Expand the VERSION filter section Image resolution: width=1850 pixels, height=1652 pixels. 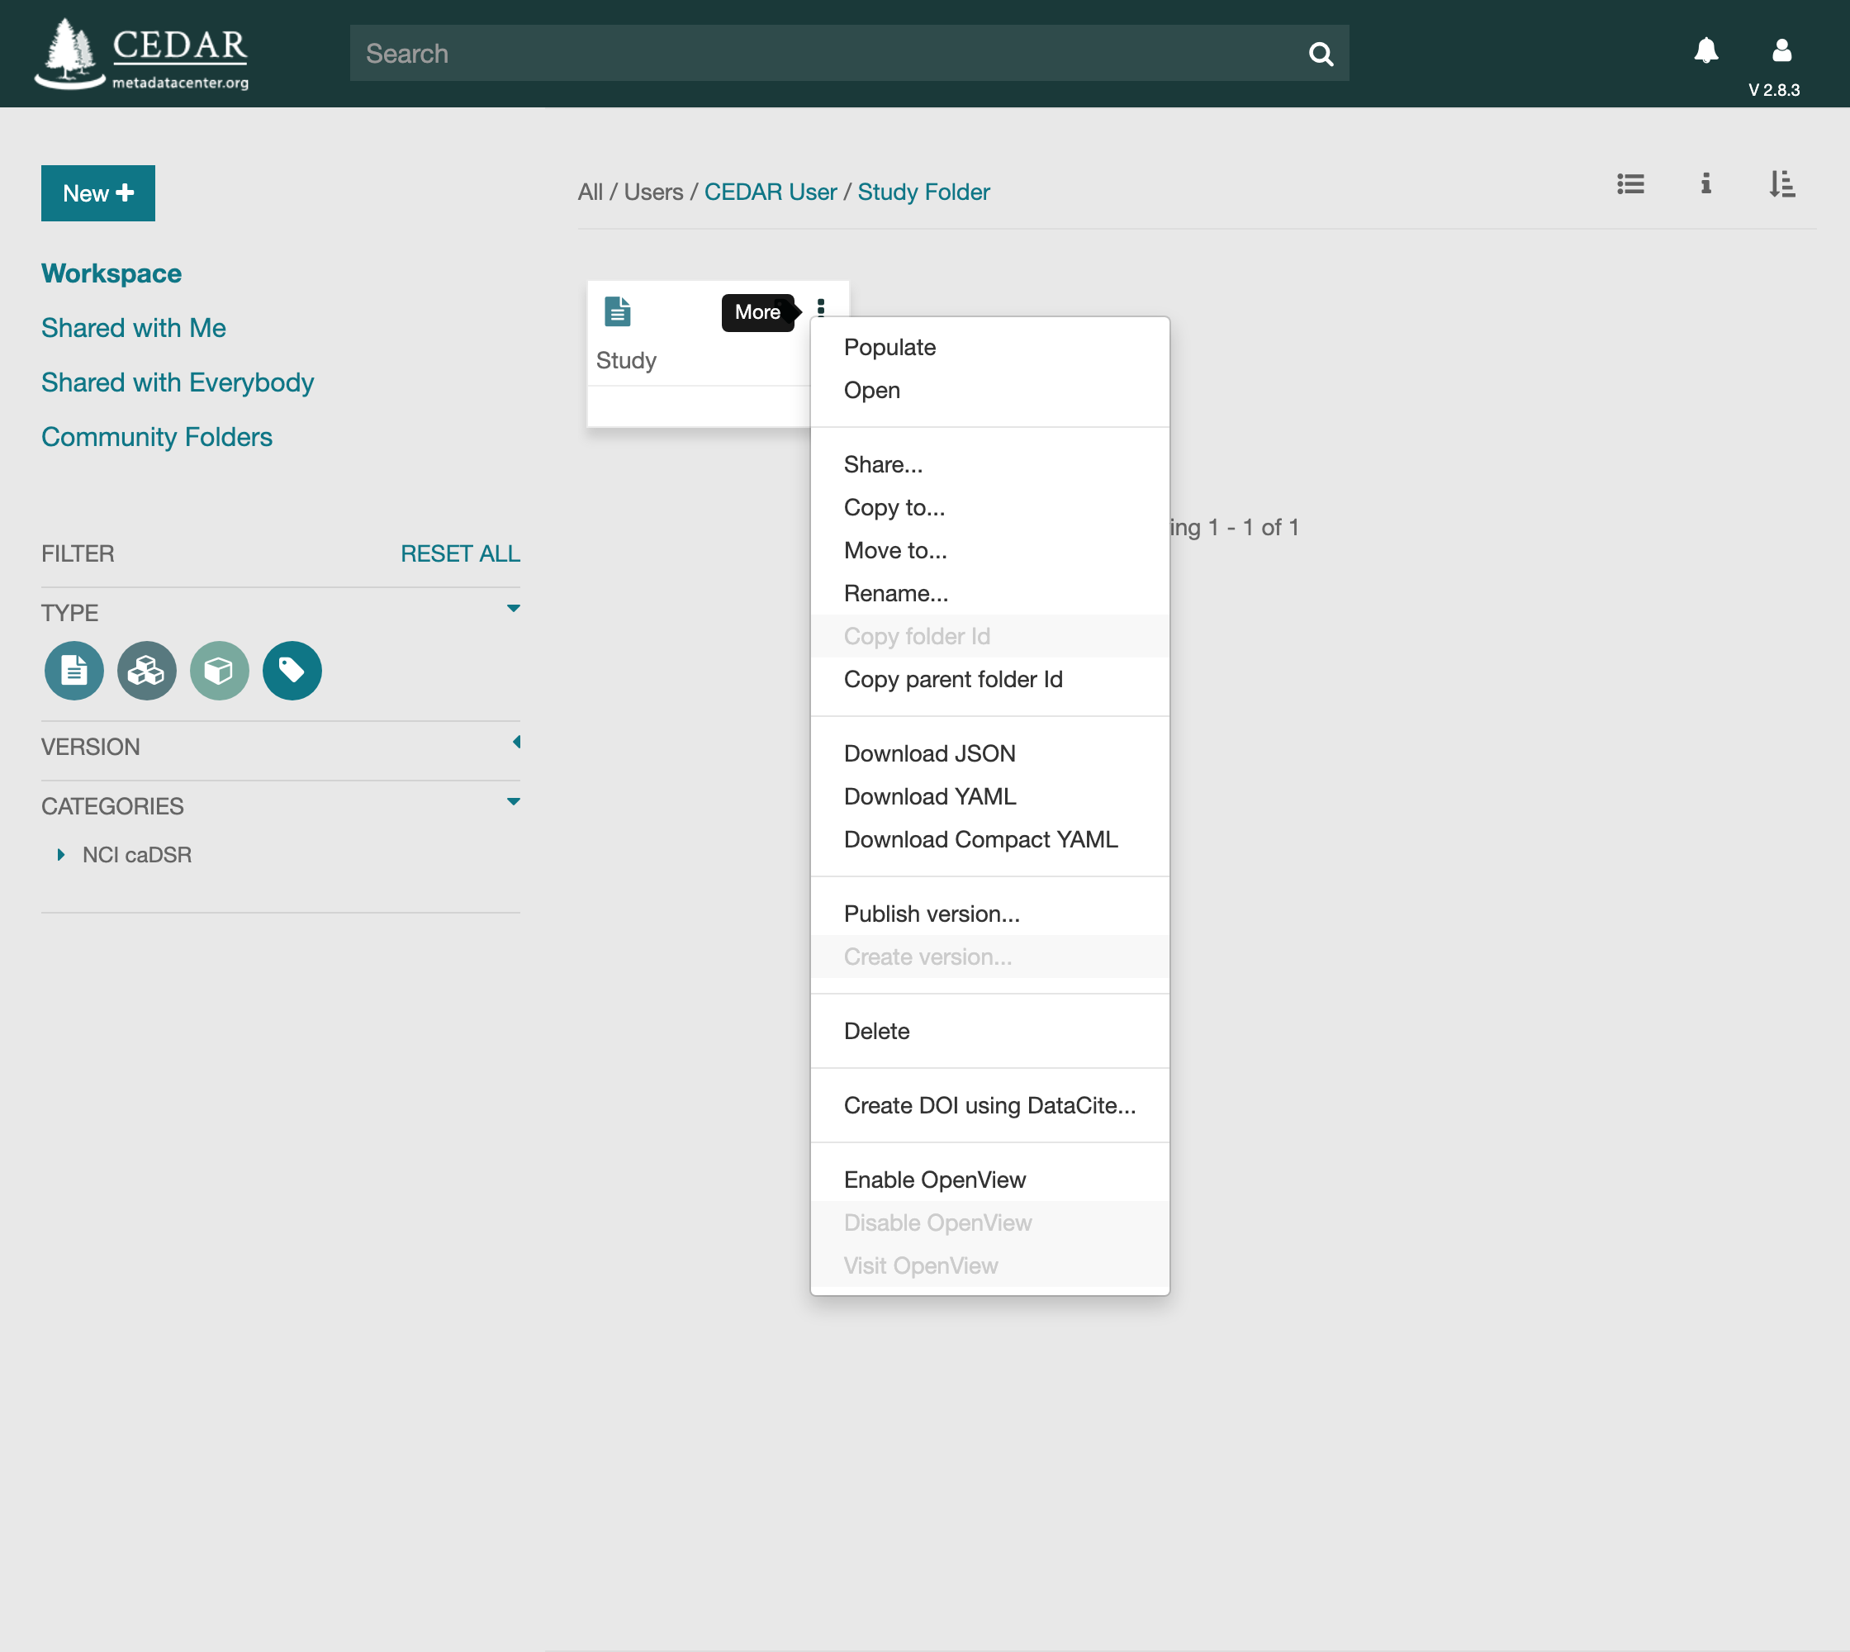515,743
